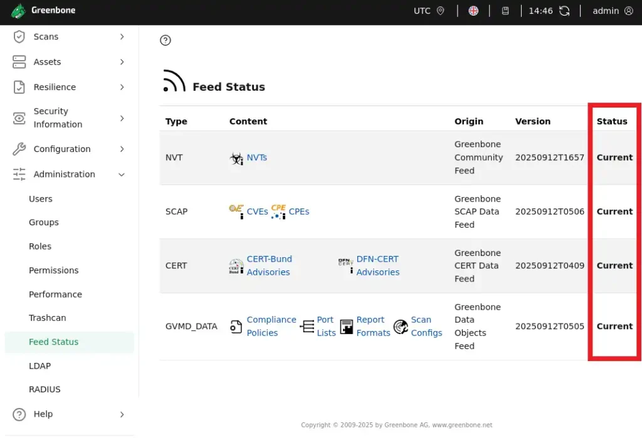Click the Report Formats icon
Image resolution: width=642 pixels, height=438 pixels.
pyautogui.click(x=347, y=327)
